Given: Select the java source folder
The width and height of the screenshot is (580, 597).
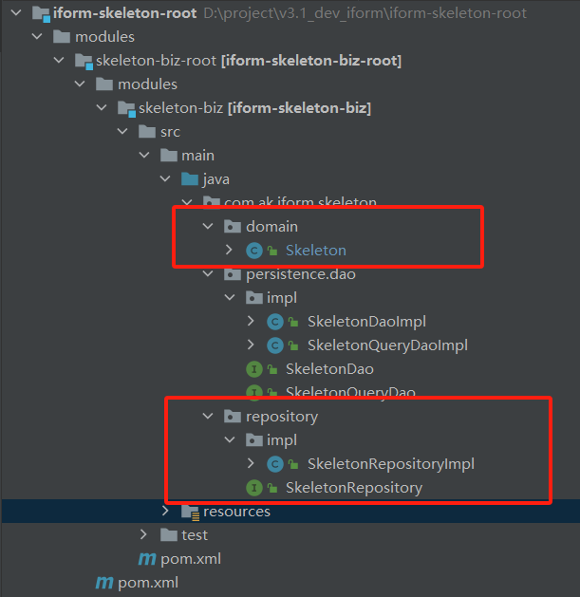Looking at the screenshot, I should tap(215, 179).
